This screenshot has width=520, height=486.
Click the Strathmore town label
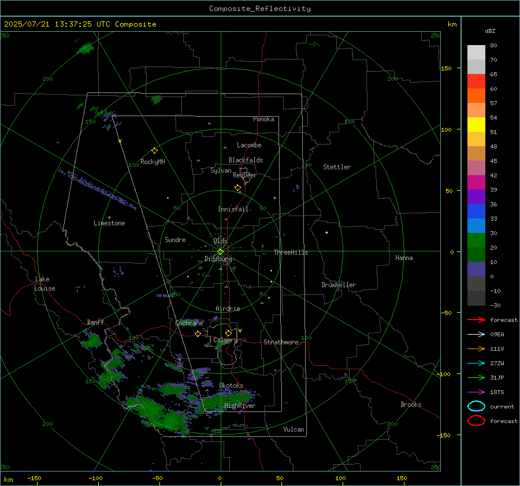[281, 342]
